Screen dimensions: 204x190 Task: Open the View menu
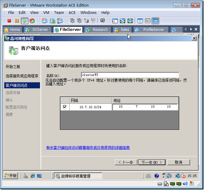[34, 12]
